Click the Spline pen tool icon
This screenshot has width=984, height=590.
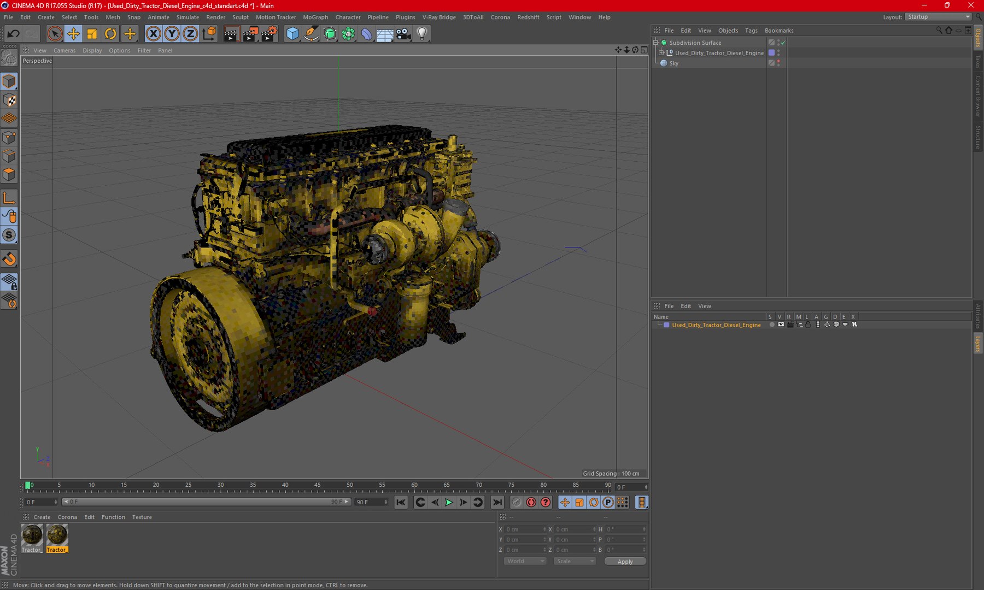[311, 34]
